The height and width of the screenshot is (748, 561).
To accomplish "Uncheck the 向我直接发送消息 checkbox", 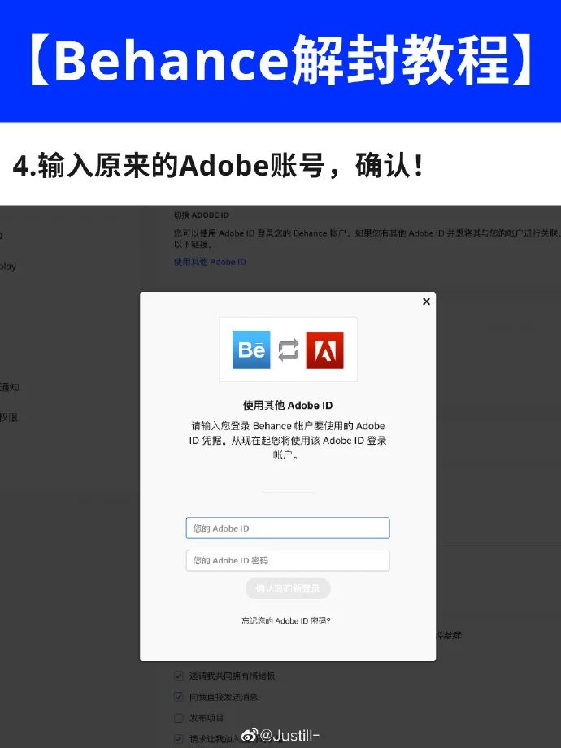I will pos(179,697).
